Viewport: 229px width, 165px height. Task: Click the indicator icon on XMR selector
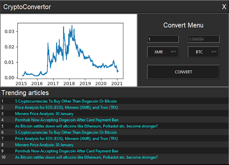pyautogui.click(x=173, y=52)
